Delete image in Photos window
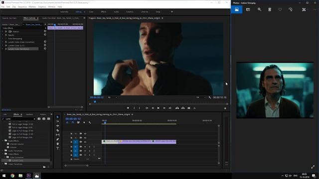Image resolution: width=319 pixels, height=179 pixels. pyautogui.click(x=270, y=9)
